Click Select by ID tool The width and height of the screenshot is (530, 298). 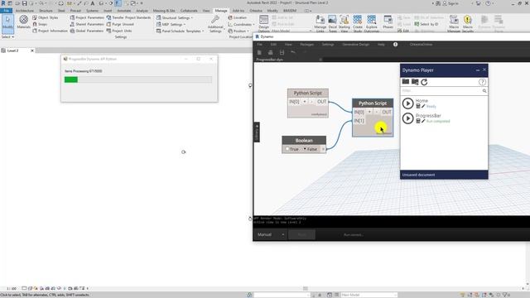click(x=426, y=24)
